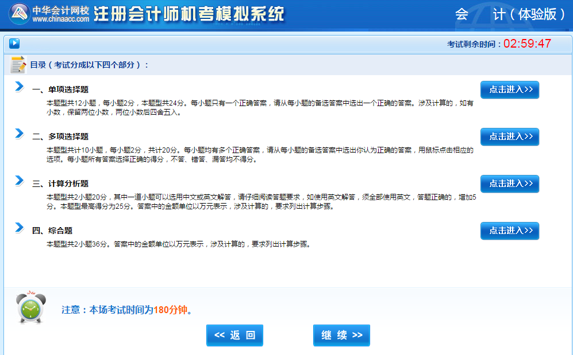Click the 中华会计网校 logo emblem
The image size is (573, 355).
[x=19, y=13]
